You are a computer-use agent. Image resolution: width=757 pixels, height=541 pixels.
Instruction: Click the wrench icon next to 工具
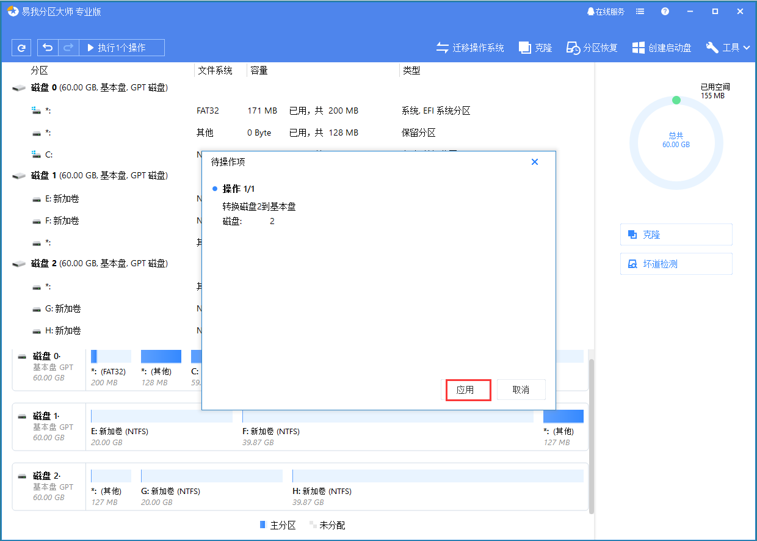click(711, 47)
